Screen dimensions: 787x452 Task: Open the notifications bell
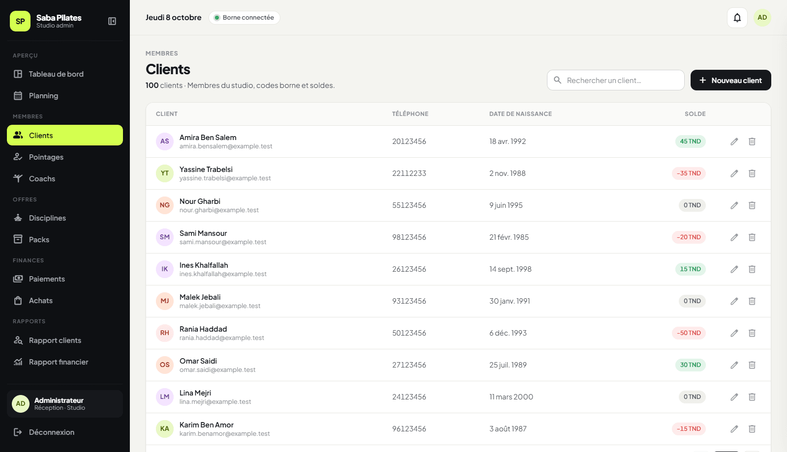pos(737,18)
